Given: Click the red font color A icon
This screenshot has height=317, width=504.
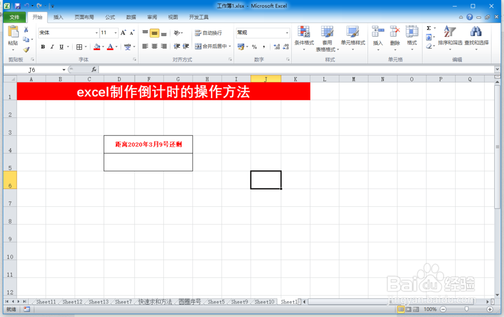Looking at the screenshot, I should tap(110, 47).
